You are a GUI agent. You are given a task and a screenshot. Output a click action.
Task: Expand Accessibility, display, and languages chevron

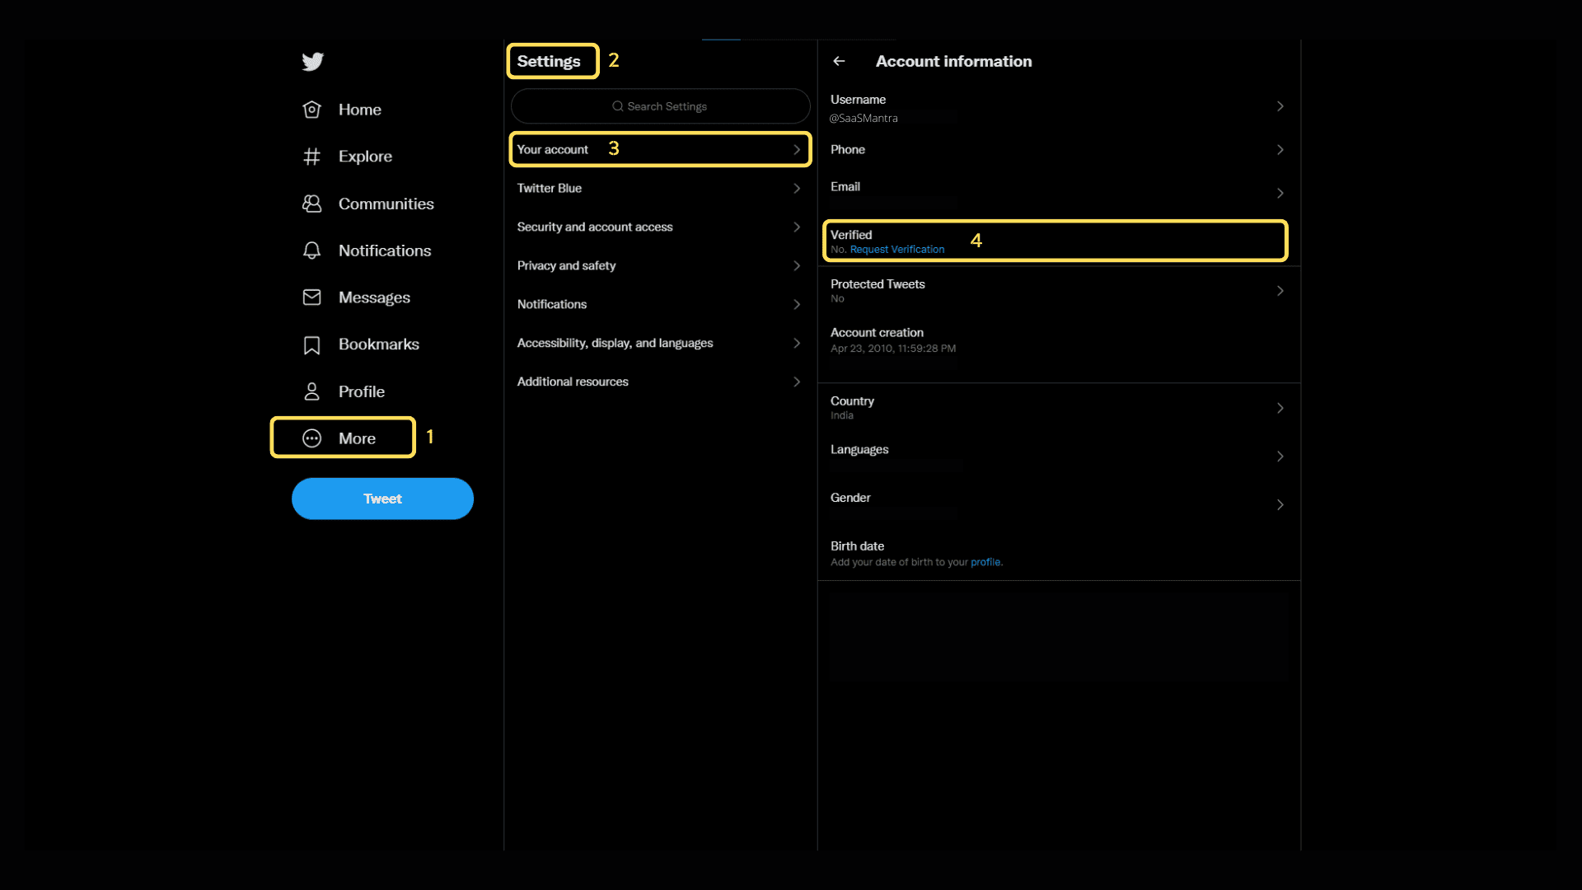coord(797,343)
